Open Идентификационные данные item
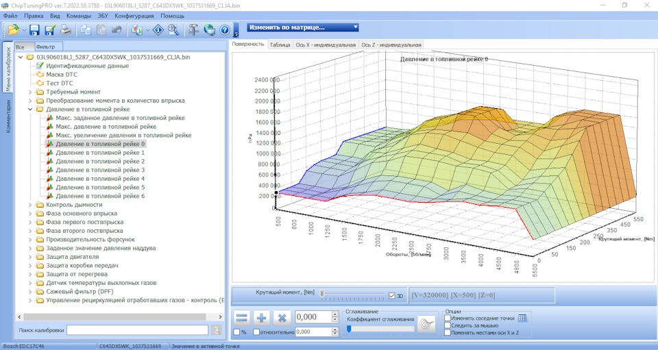The width and height of the screenshot is (658, 350). pos(87,66)
